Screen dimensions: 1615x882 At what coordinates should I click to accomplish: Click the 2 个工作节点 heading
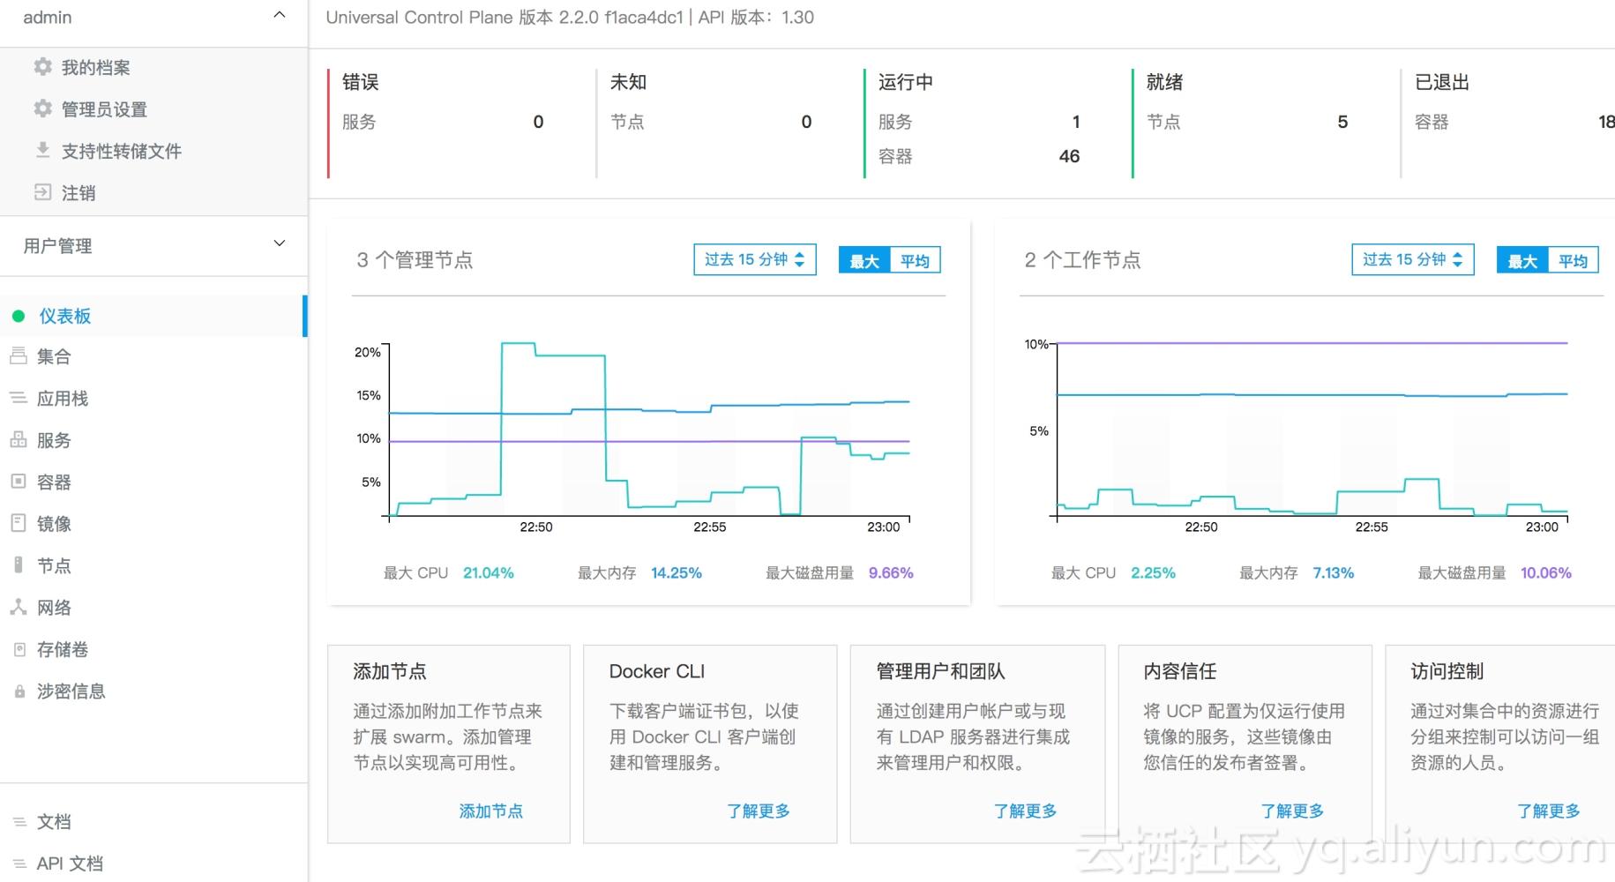pos(1082,259)
